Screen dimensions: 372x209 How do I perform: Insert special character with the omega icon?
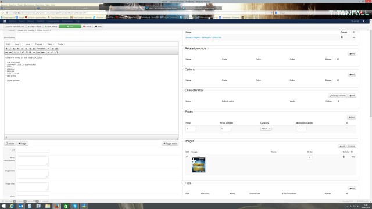pos(57,52)
